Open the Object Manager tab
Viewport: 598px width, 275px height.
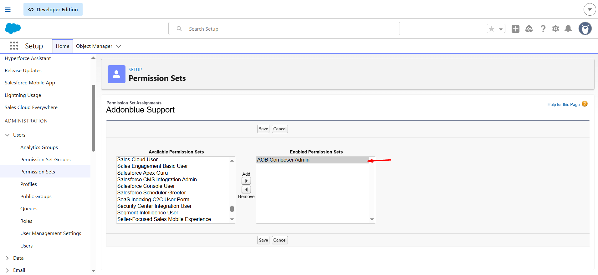94,46
